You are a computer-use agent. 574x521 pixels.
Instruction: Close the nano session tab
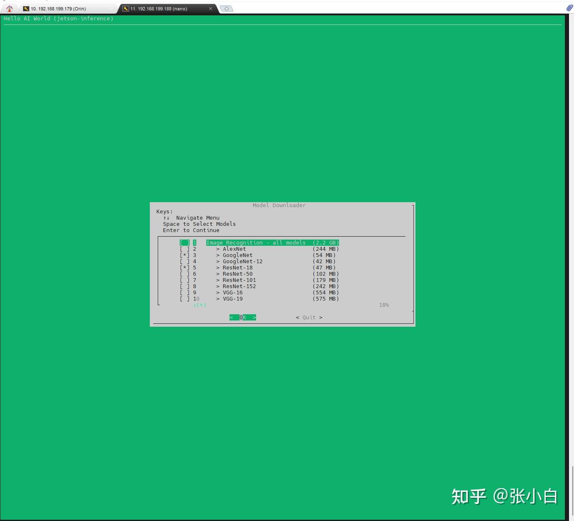point(210,8)
